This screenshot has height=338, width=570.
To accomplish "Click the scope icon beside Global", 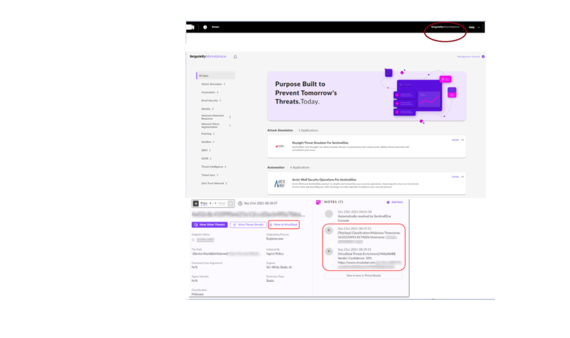I will click(205, 27).
